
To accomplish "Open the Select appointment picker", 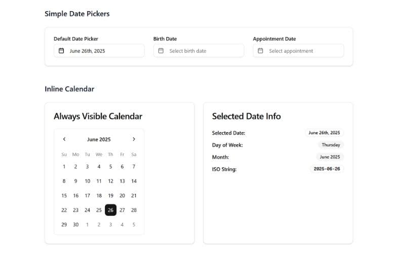I will [x=298, y=51].
